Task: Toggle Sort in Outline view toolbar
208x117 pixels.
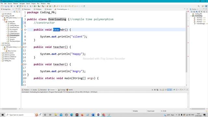Action: 194,12
